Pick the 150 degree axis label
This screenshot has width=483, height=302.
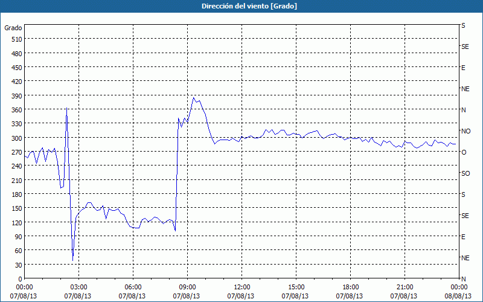click(x=17, y=208)
